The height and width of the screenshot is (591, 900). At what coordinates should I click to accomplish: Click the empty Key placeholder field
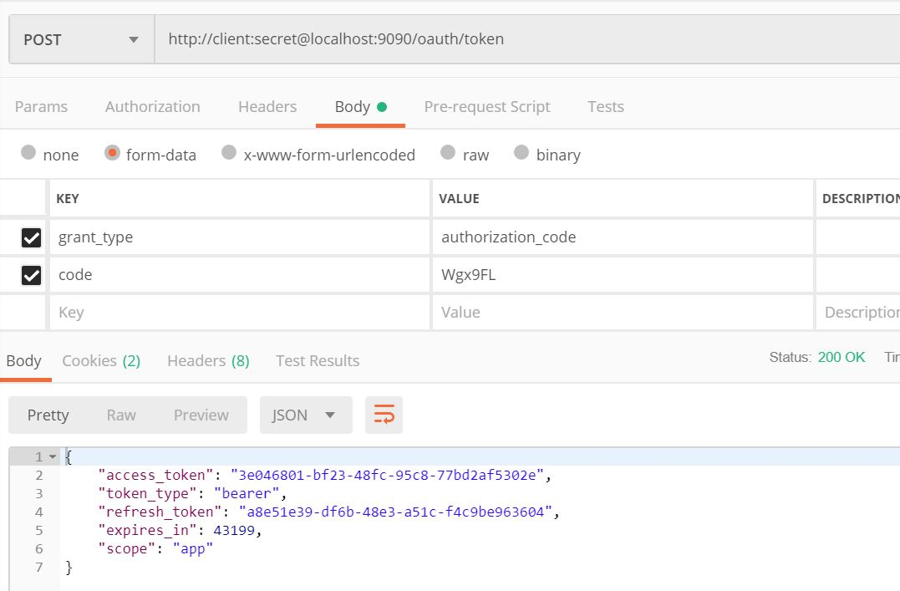pyautogui.click(x=240, y=313)
